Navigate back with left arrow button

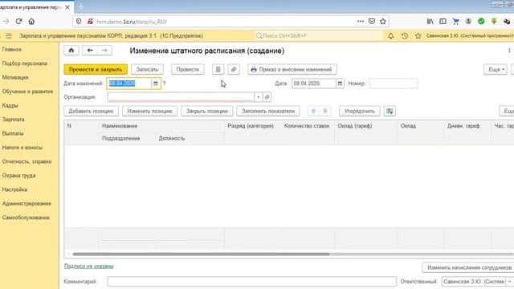pyautogui.click(x=90, y=51)
